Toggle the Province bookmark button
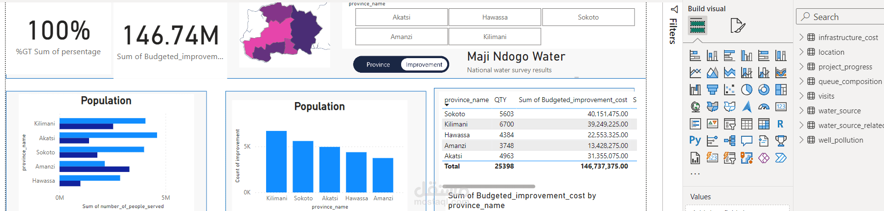This screenshot has width=884, height=211. pos(378,64)
